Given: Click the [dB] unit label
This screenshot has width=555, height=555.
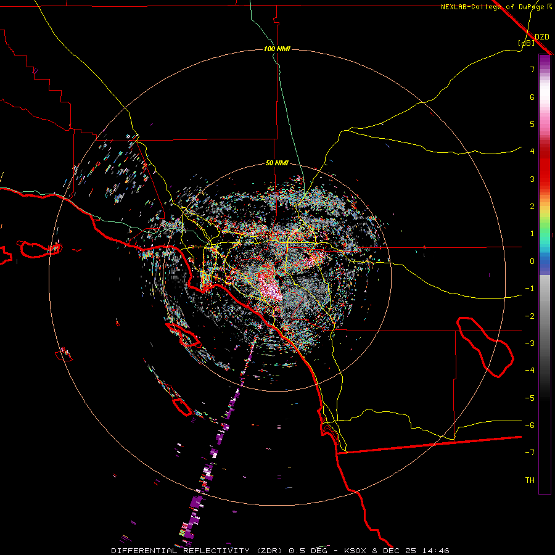Looking at the screenshot, I should click(x=527, y=43).
